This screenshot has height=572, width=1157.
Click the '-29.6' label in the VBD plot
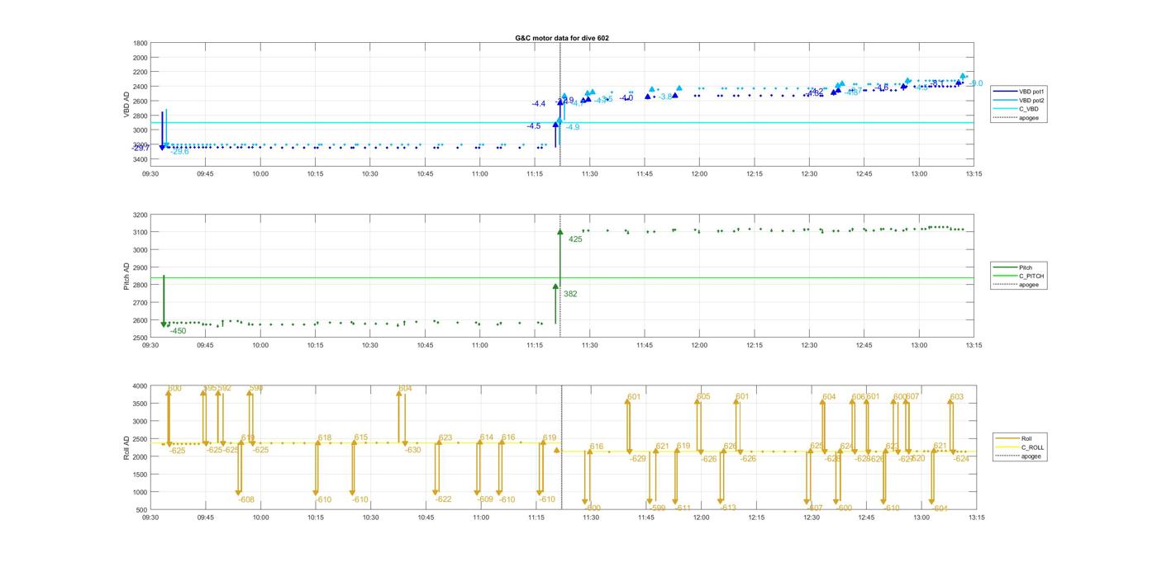[179, 152]
